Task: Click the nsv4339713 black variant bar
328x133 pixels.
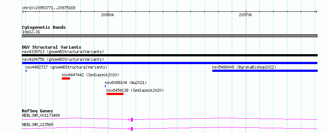Action: (x=170, y=55)
